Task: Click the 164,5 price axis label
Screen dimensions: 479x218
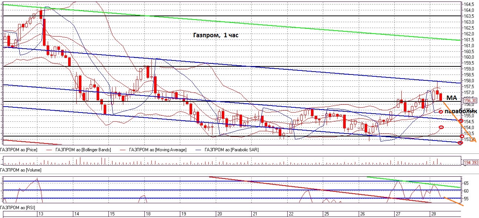Action: point(469,4)
